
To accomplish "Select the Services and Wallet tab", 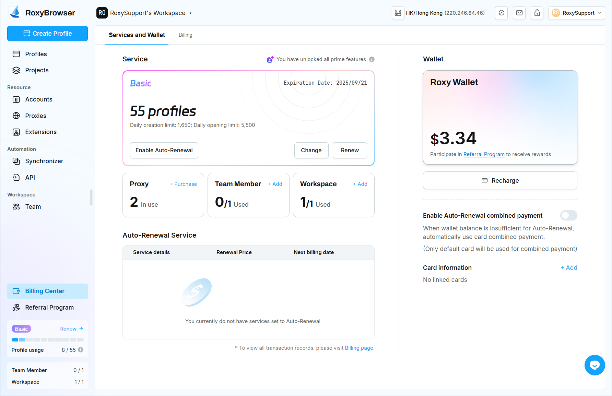I will [137, 35].
